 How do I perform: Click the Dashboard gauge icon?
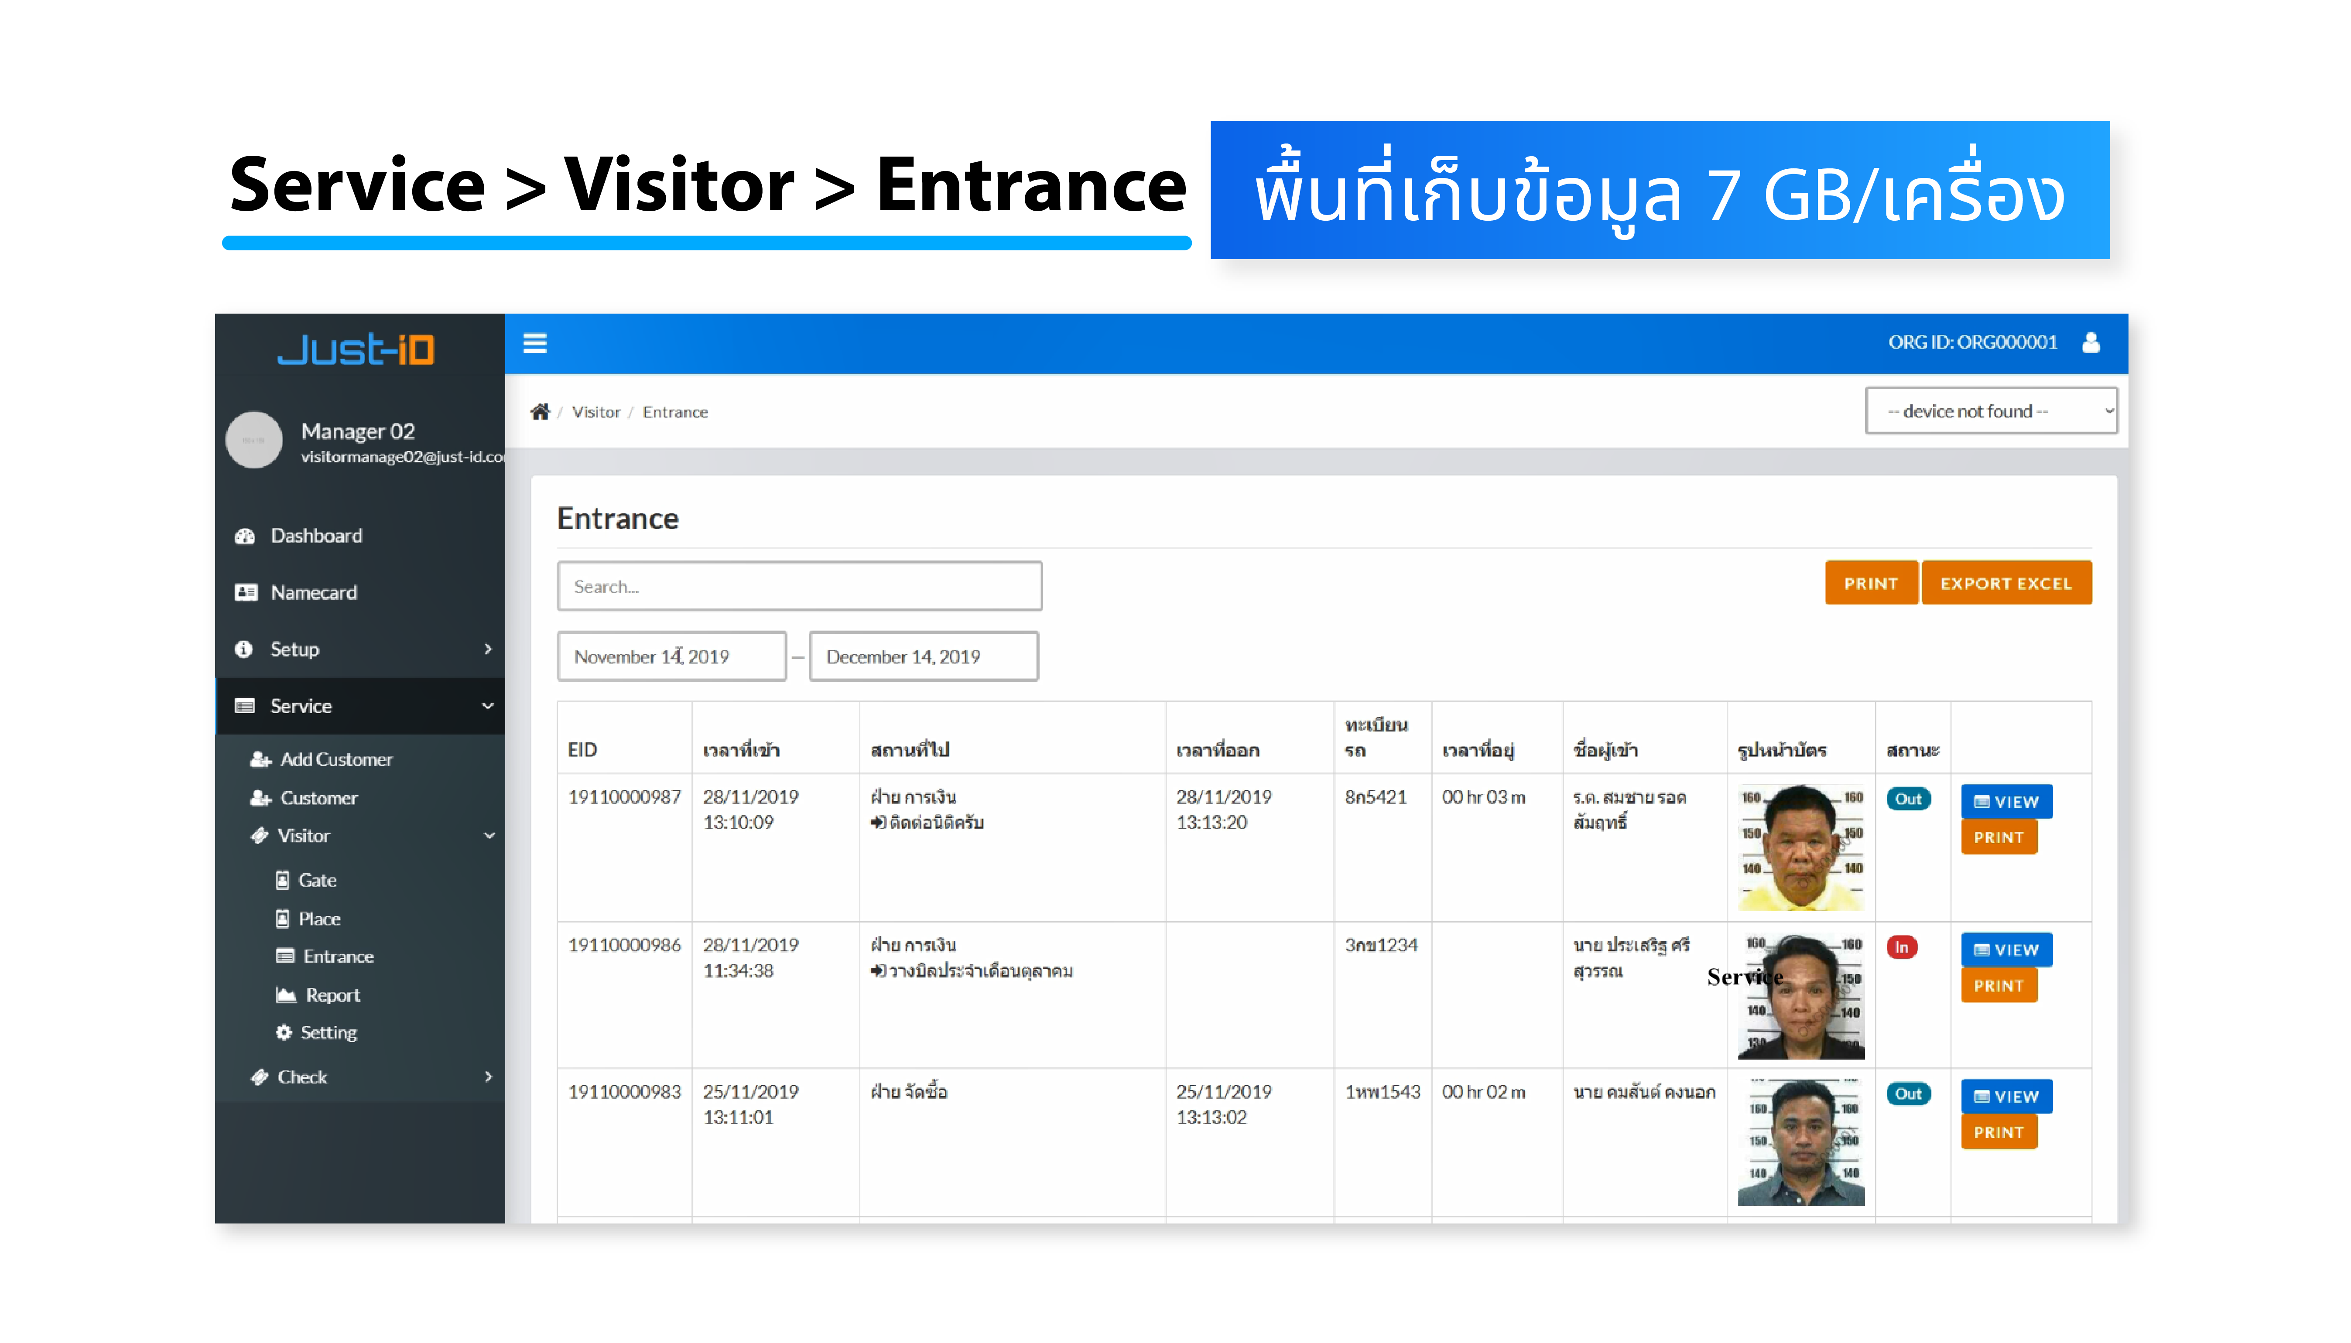(x=244, y=536)
